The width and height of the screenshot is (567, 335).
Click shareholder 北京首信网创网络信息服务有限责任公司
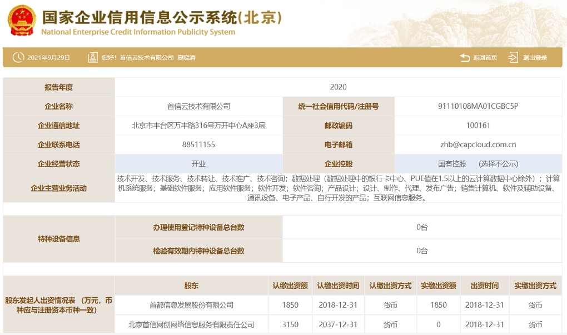[191, 324]
